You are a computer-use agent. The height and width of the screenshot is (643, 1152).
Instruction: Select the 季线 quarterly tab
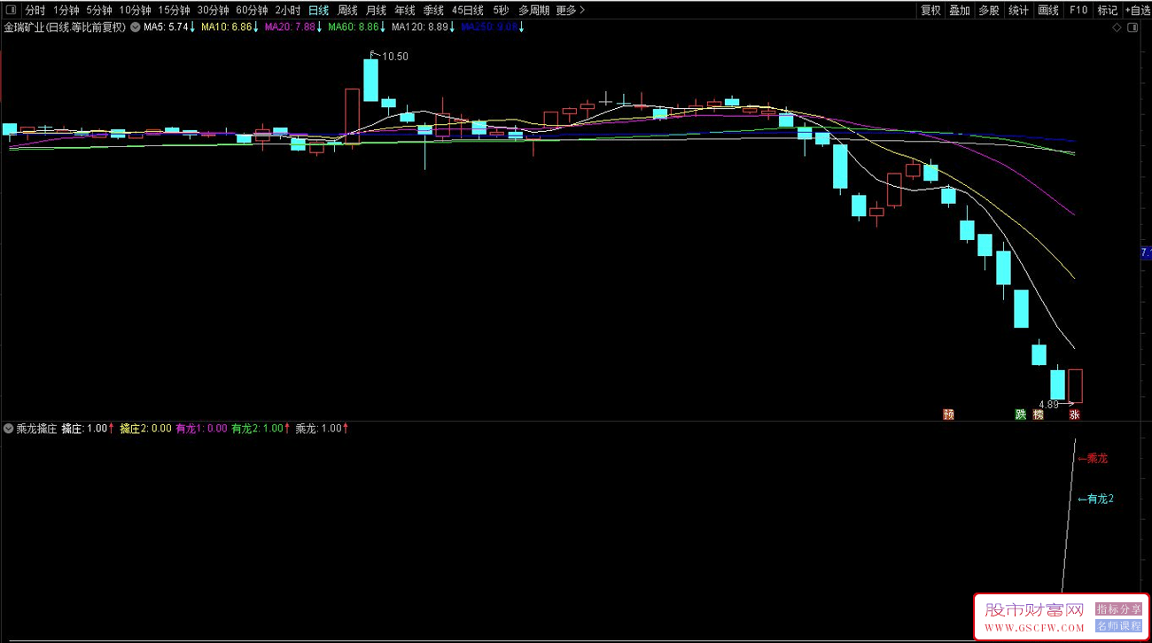(x=433, y=11)
